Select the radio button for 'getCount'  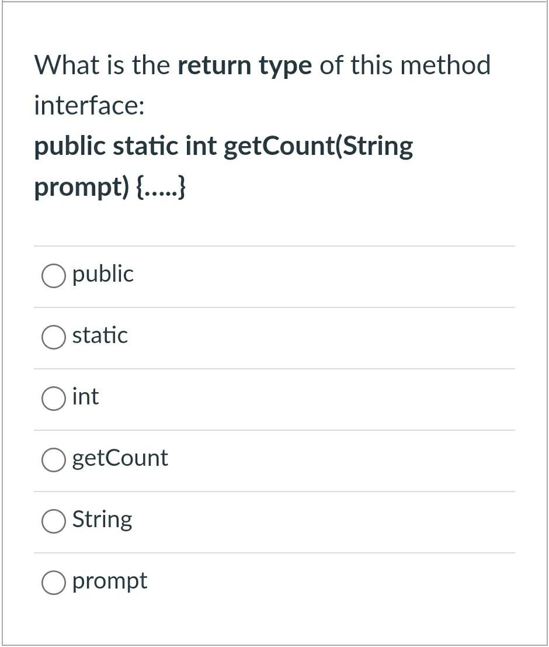pos(53,459)
